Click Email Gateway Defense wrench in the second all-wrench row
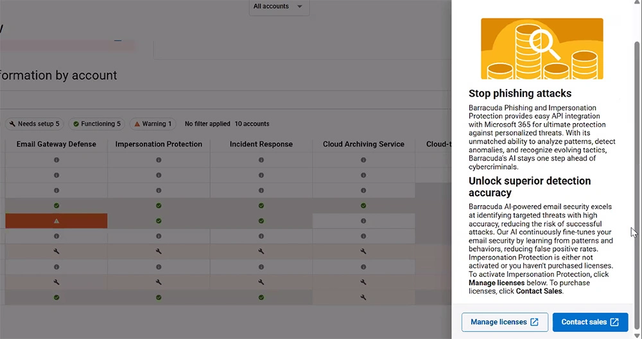Screen dimensions: 642x339 [x=56, y=282]
